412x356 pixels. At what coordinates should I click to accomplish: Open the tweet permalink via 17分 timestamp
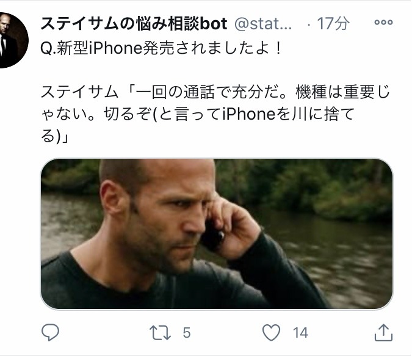(333, 24)
